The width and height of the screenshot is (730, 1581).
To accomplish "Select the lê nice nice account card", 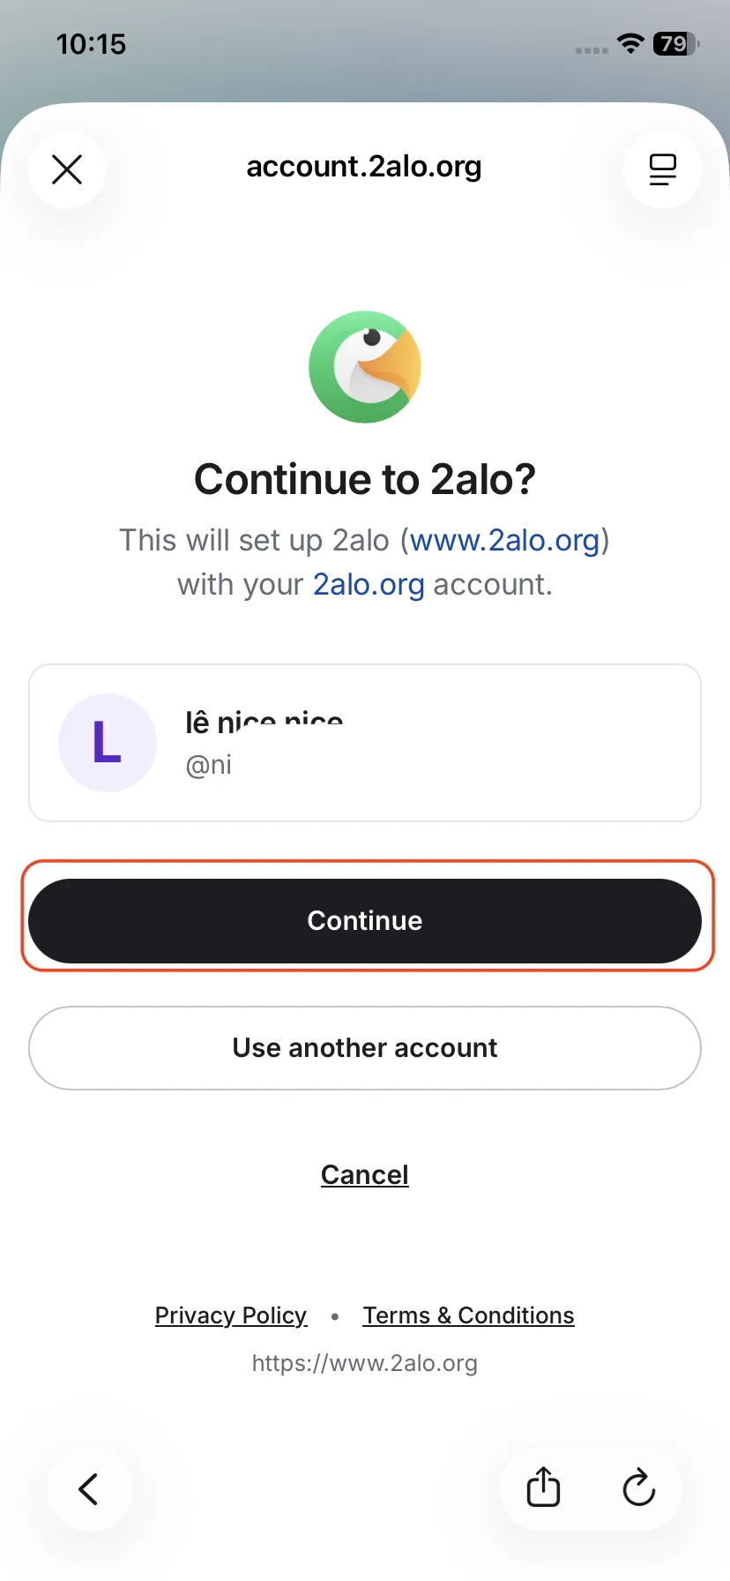I will 365,742.
